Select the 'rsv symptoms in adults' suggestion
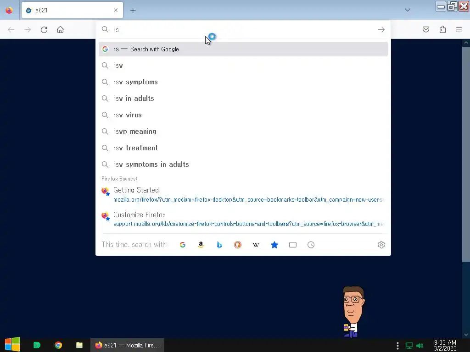 tap(243, 165)
